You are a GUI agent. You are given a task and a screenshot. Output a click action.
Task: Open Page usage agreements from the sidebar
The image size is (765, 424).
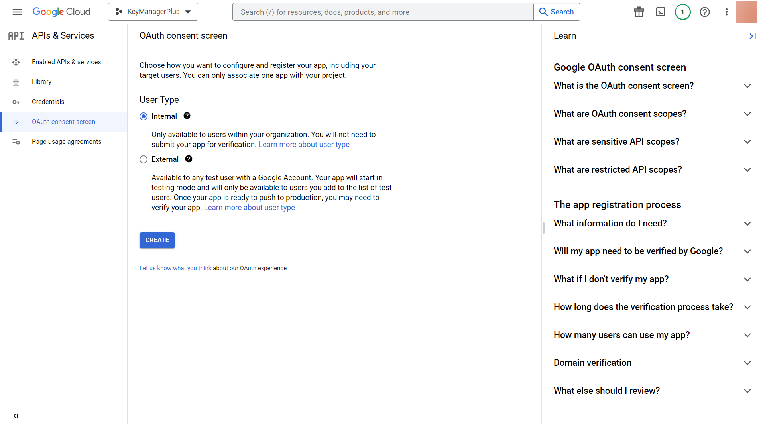[x=66, y=141]
